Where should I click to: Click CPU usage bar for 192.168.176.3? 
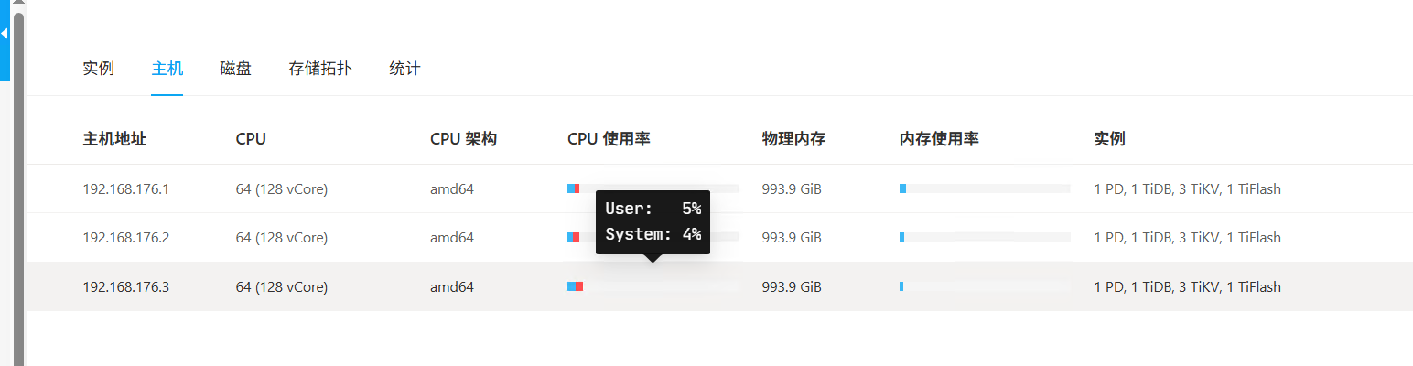[652, 286]
